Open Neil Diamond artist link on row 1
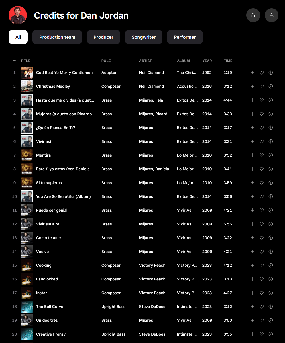Image resolution: width=285 pixels, height=343 pixels. coord(152,73)
